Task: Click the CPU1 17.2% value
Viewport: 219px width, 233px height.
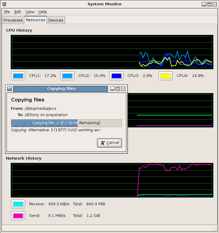Action: point(50,76)
